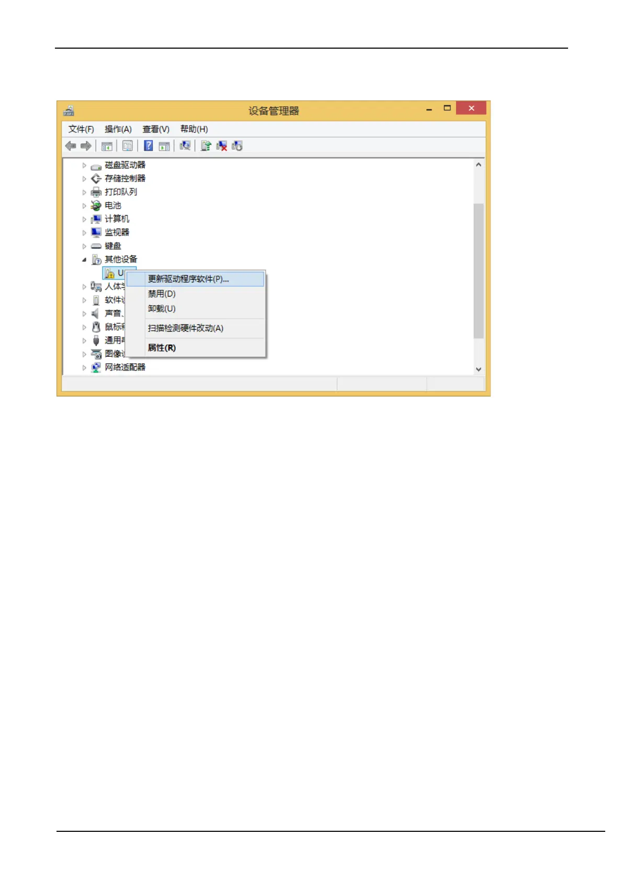Choose 扫描检测硬件改动(A) from context menu

click(x=196, y=328)
